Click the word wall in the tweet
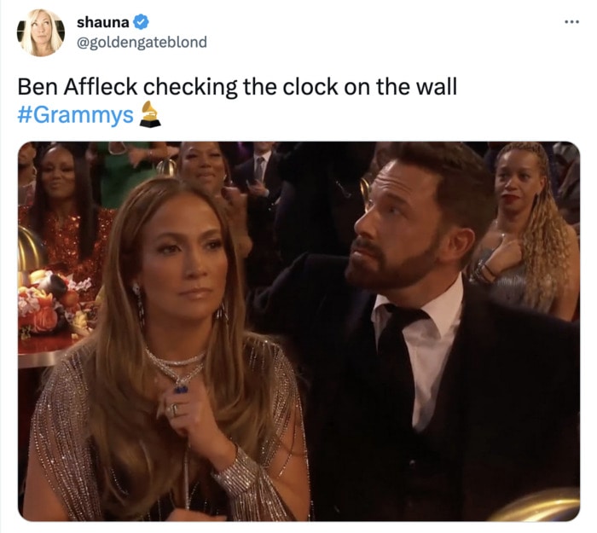 click(437, 87)
